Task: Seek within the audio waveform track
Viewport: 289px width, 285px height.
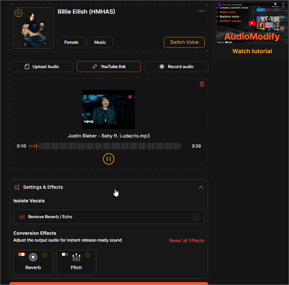Action: (x=107, y=146)
